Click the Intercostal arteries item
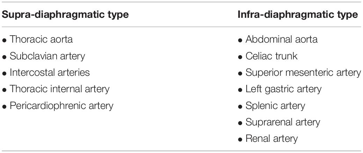Viewport: 363px width, 153px height. point(50,72)
